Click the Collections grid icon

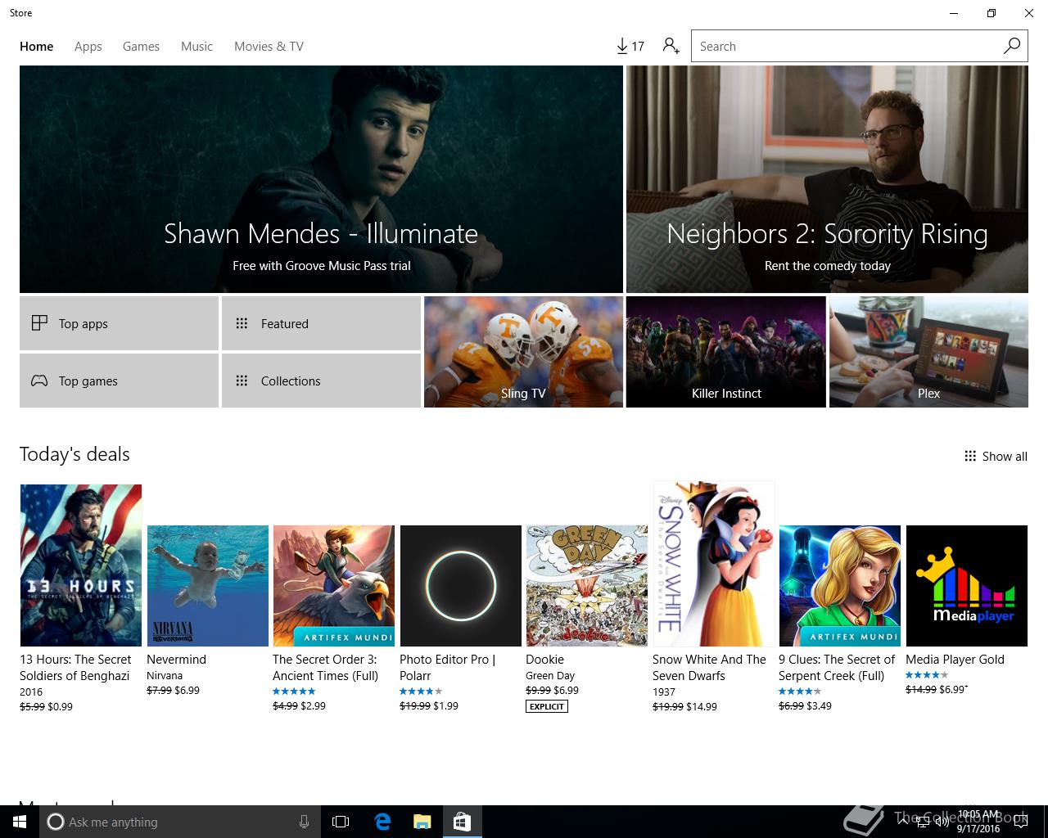pos(242,381)
